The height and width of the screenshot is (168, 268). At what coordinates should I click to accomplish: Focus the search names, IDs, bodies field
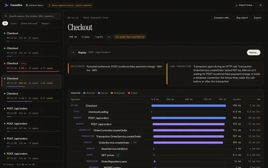click(x=31, y=16)
